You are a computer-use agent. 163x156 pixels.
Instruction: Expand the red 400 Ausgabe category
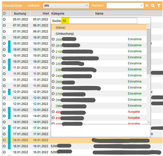pos(53,112)
